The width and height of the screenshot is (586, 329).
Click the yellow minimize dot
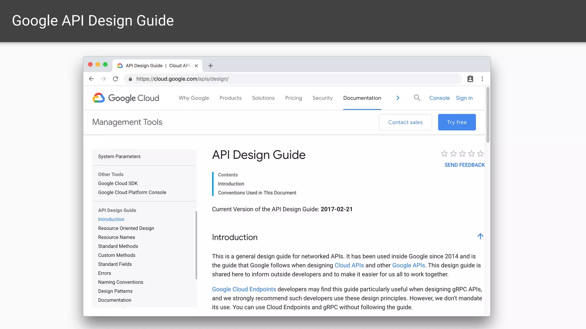point(98,65)
